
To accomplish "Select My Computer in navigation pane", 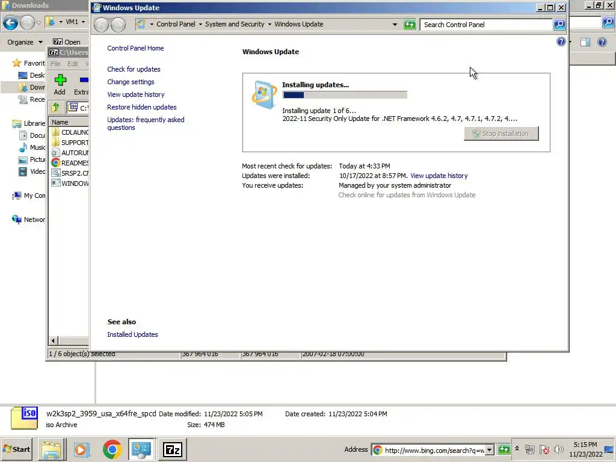I will (x=29, y=196).
